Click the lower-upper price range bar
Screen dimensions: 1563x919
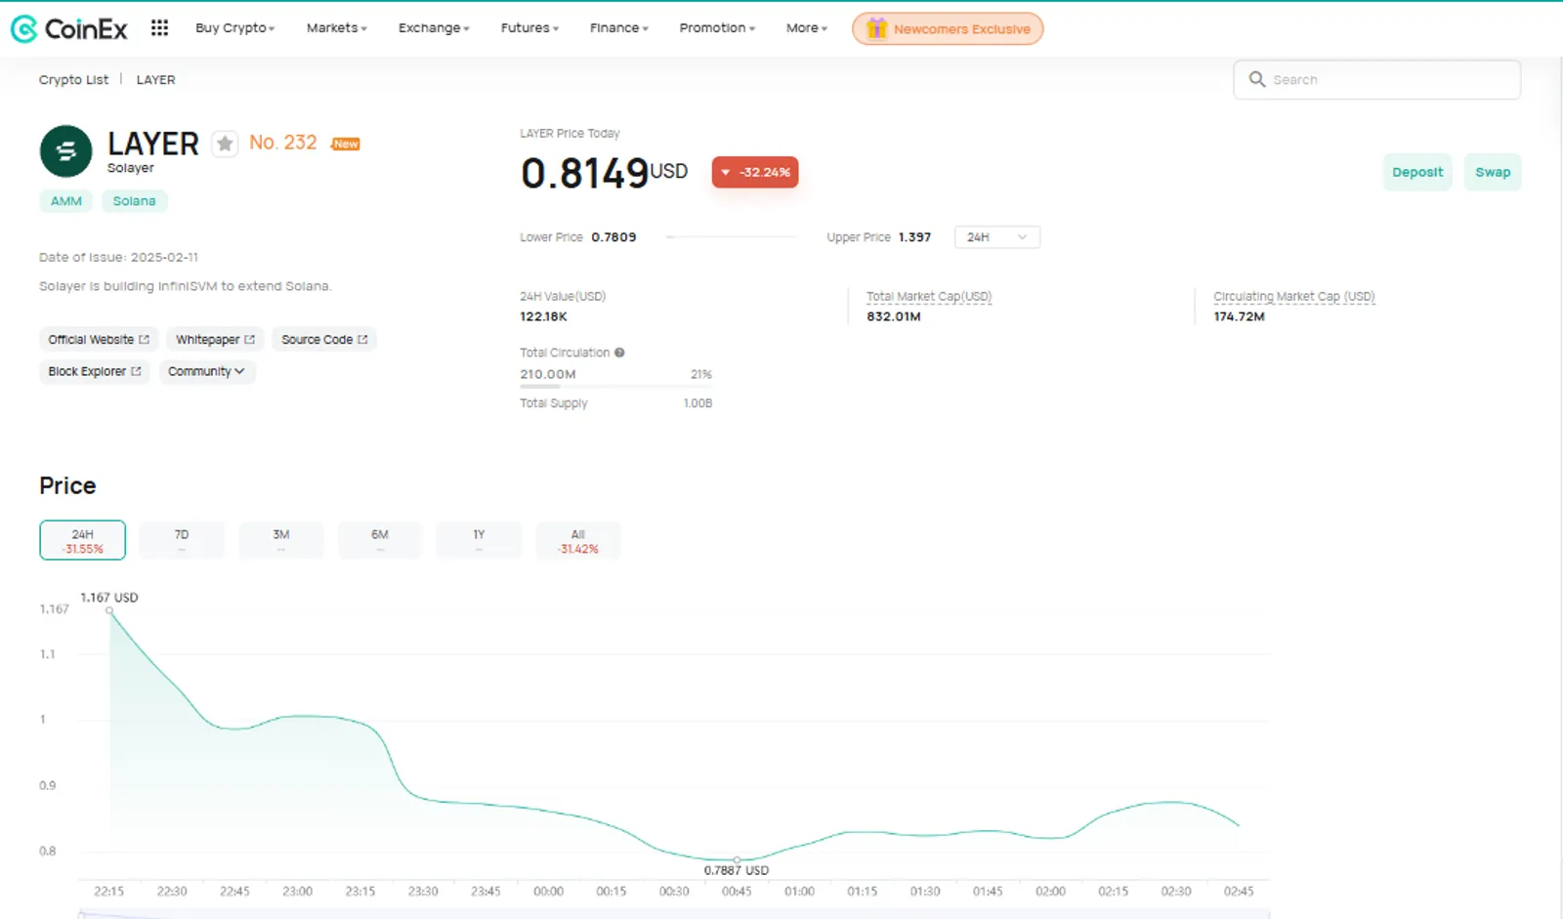(732, 237)
